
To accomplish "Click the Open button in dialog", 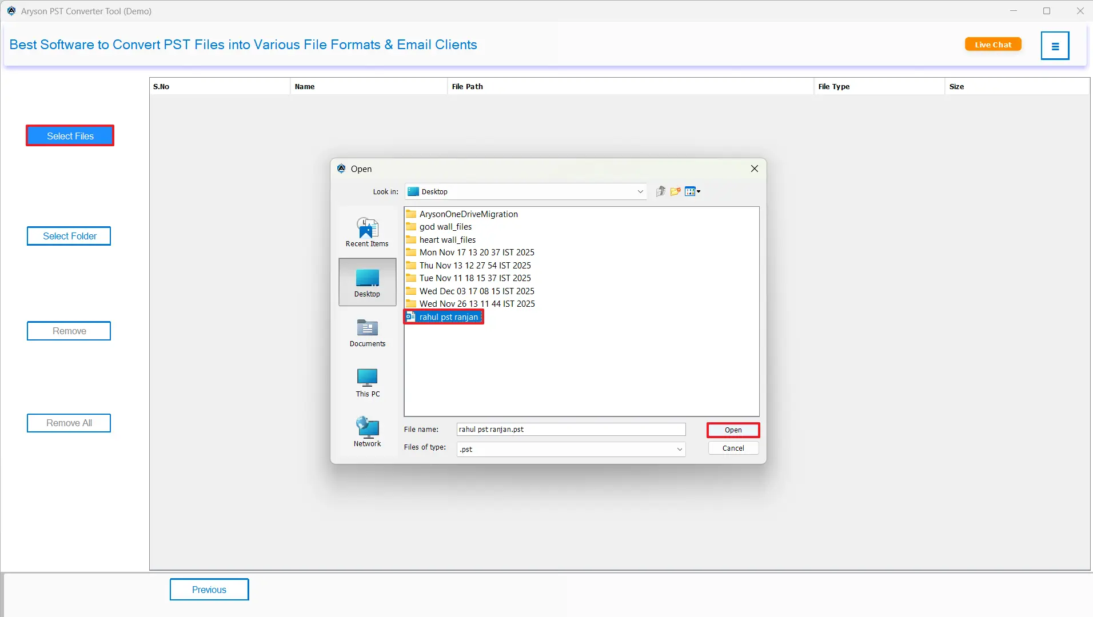I will pyautogui.click(x=733, y=430).
